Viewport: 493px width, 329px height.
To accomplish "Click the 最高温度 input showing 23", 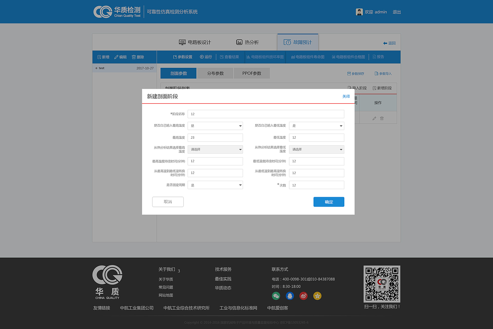I will [x=215, y=138].
